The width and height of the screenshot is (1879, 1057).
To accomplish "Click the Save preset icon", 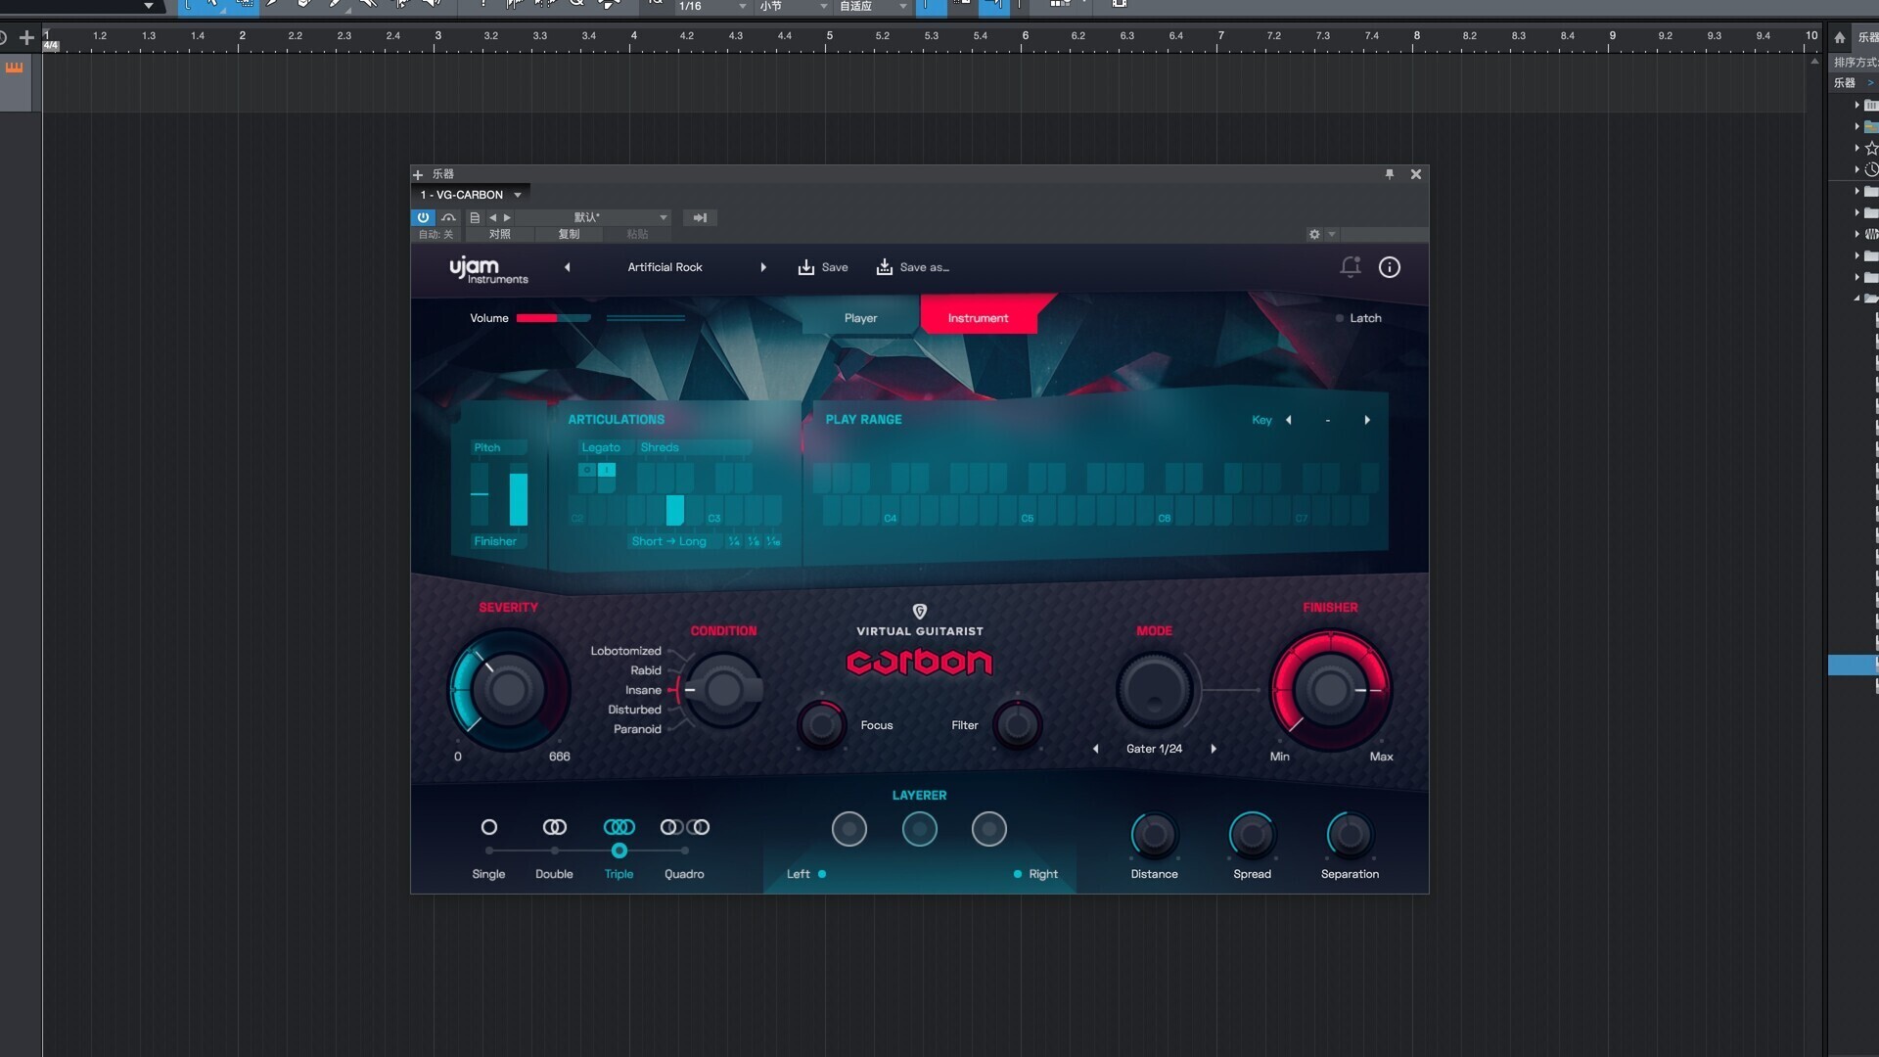I will 806,267.
